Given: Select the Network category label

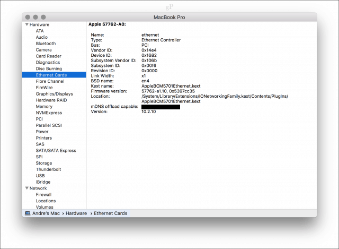Looking at the screenshot, I should pos(38,188).
